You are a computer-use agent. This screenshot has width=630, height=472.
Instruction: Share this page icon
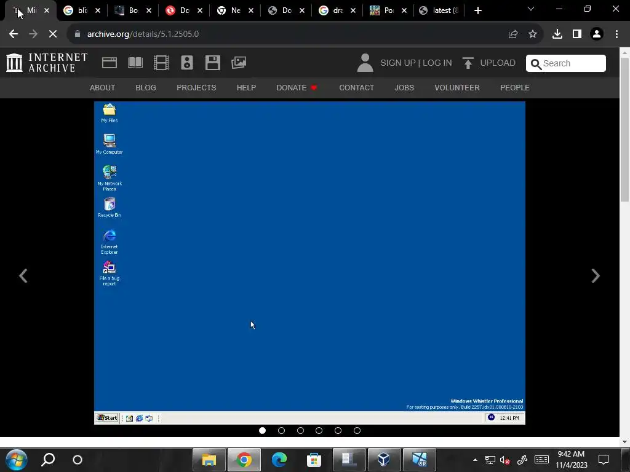[512, 34]
